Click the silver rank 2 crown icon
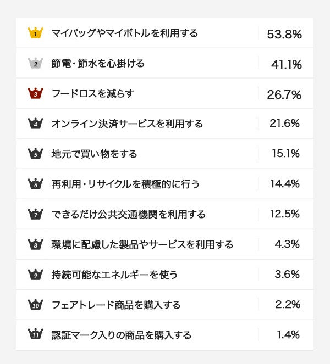The height and width of the screenshot is (364, 330). pos(35,63)
